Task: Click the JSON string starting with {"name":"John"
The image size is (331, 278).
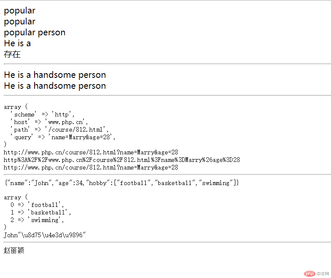Action: click(x=121, y=183)
